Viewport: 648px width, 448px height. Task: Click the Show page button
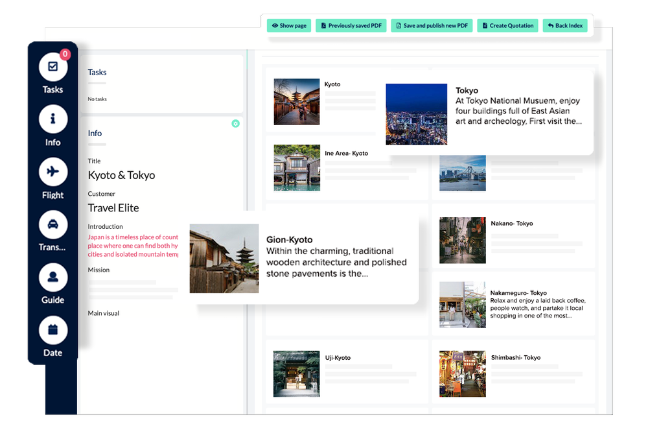289,26
